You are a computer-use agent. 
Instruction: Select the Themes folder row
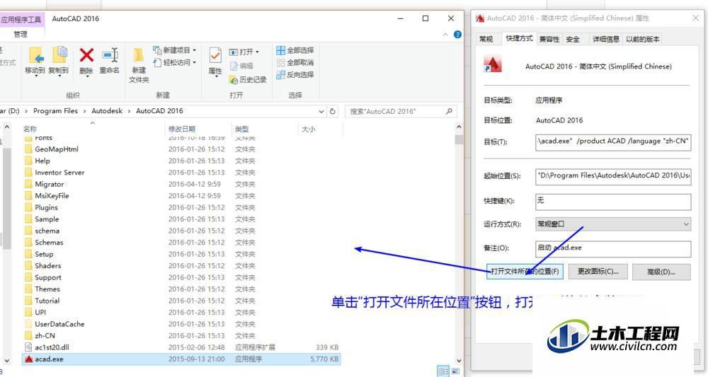(182, 289)
